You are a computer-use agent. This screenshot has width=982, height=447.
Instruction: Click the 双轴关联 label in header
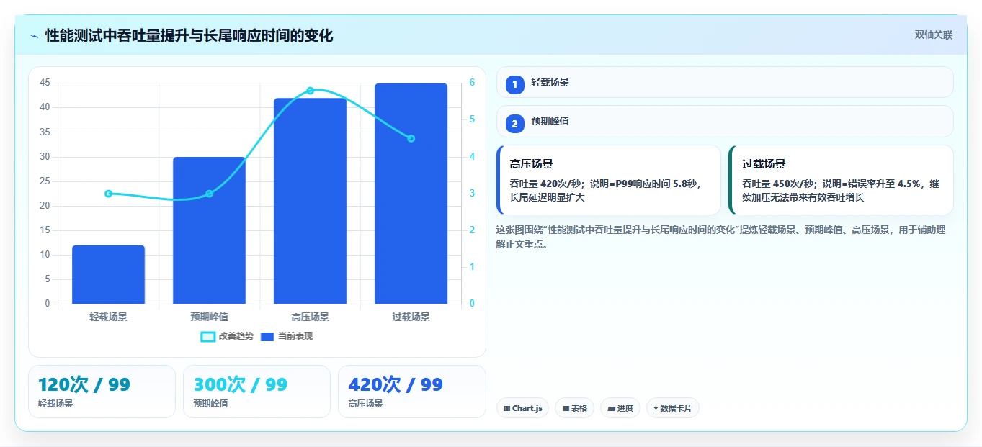pyautogui.click(x=934, y=35)
